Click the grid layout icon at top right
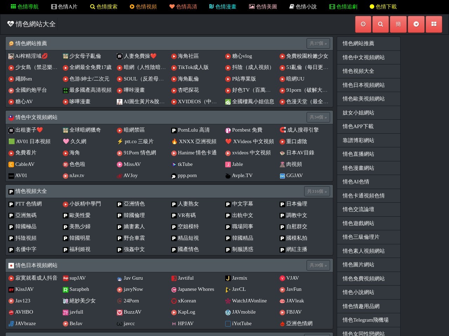This screenshot has width=449, height=336. 434,24
